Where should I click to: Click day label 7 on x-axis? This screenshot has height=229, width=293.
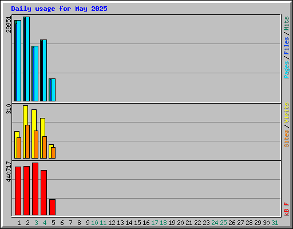[x=70, y=223]
